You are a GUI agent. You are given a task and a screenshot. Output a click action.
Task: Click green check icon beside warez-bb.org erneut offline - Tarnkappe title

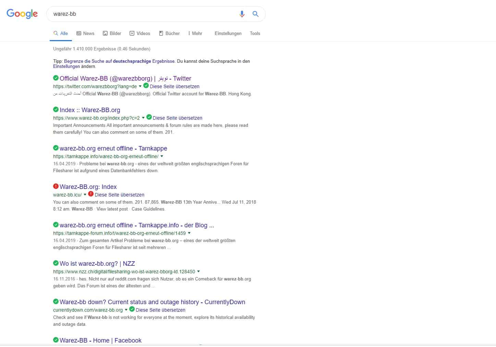56,148
